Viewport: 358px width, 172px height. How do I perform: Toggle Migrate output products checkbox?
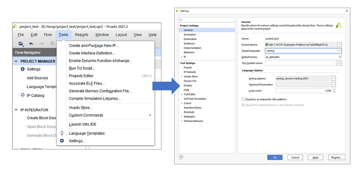tap(243, 105)
